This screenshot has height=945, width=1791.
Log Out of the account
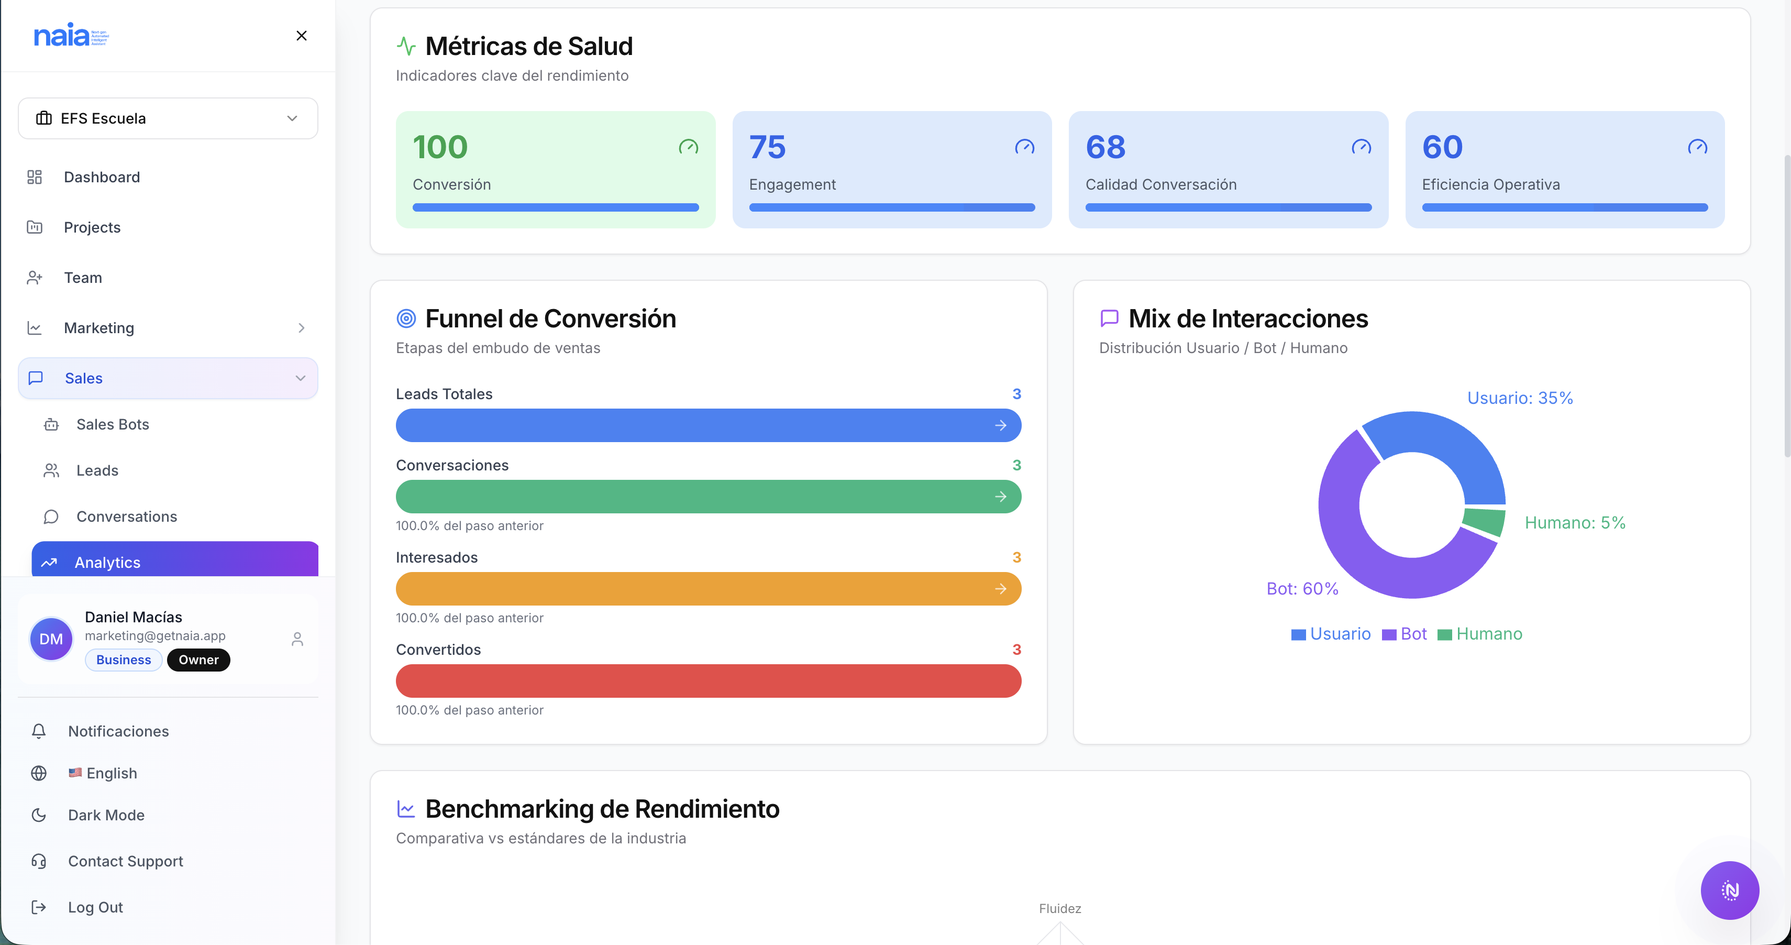coord(95,907)
